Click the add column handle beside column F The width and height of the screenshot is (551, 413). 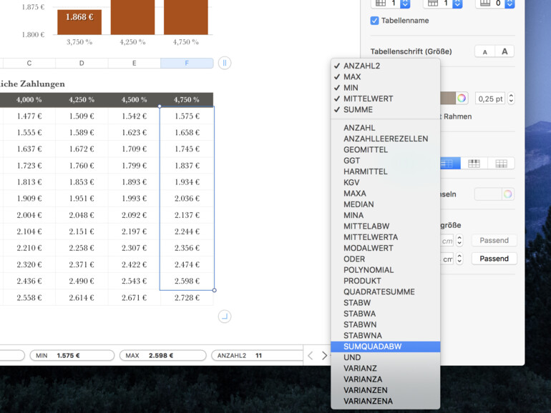coord(225,64)
